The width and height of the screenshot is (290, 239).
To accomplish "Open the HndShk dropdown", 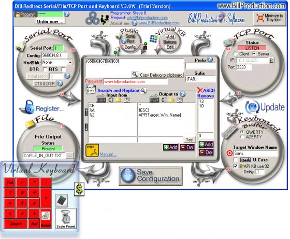I will (x=70, y=63).
